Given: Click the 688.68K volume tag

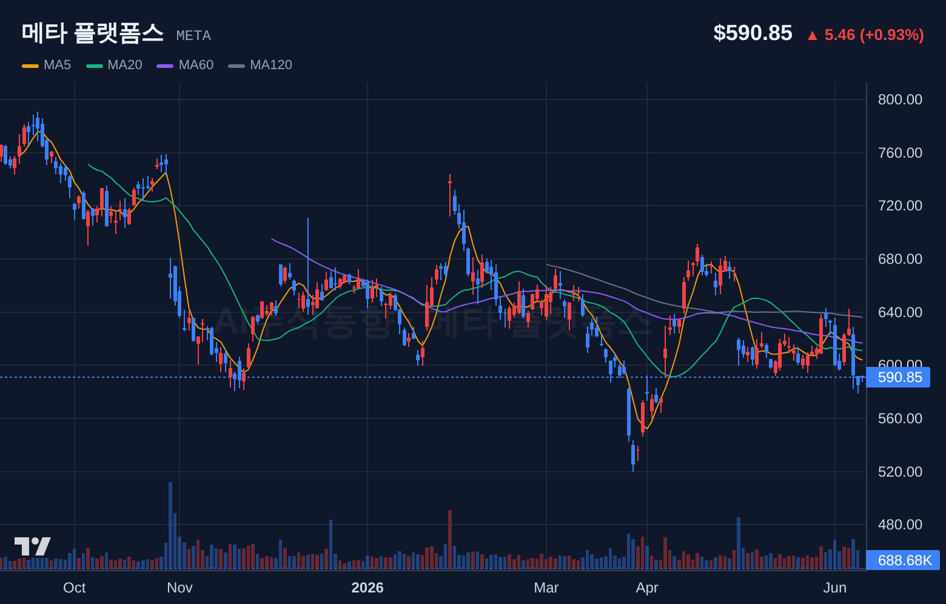Looking at the screenshot, I should click(903, 560).
